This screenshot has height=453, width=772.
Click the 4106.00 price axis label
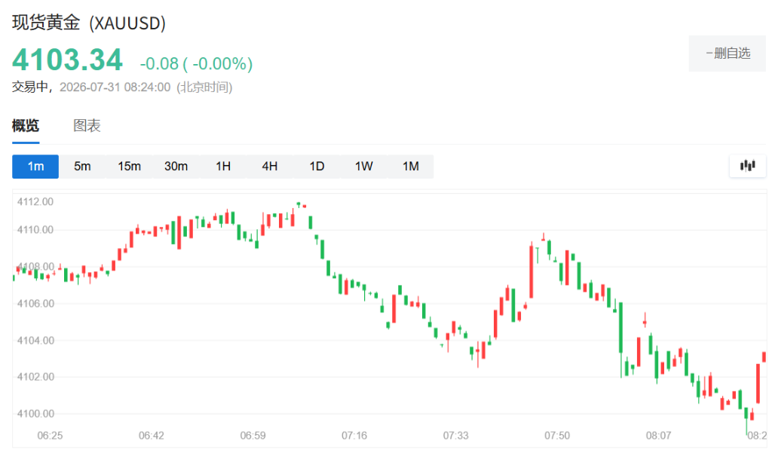tap(35, 304)
